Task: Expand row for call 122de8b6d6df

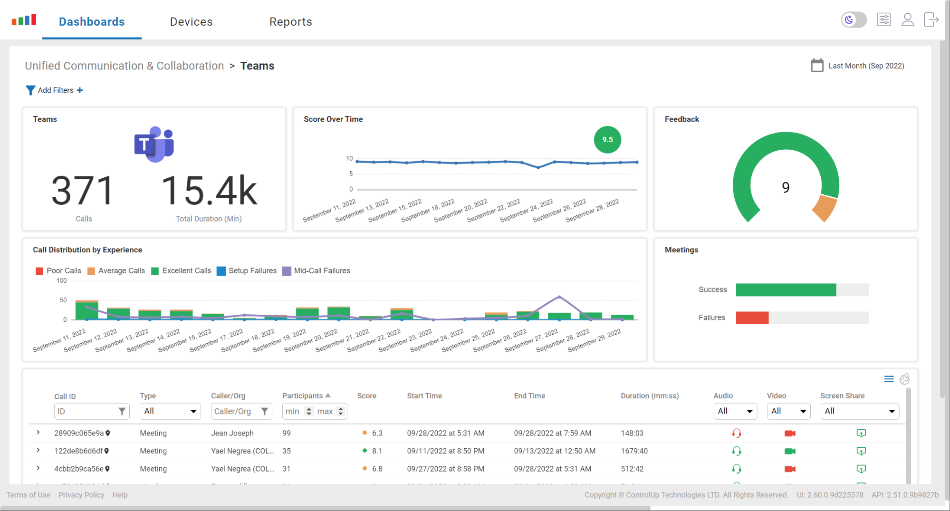Action: coord(38,450)
